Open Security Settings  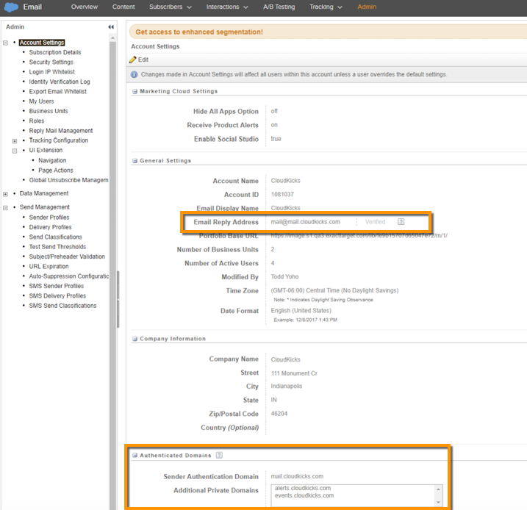[x=51, y=62]
